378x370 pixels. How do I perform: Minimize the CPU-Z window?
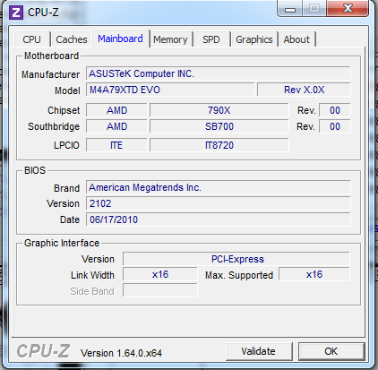(289, 8)
